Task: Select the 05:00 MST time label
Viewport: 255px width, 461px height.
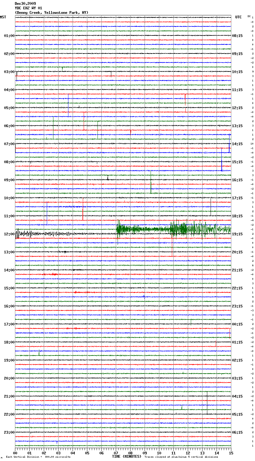Action: point(9,108)
